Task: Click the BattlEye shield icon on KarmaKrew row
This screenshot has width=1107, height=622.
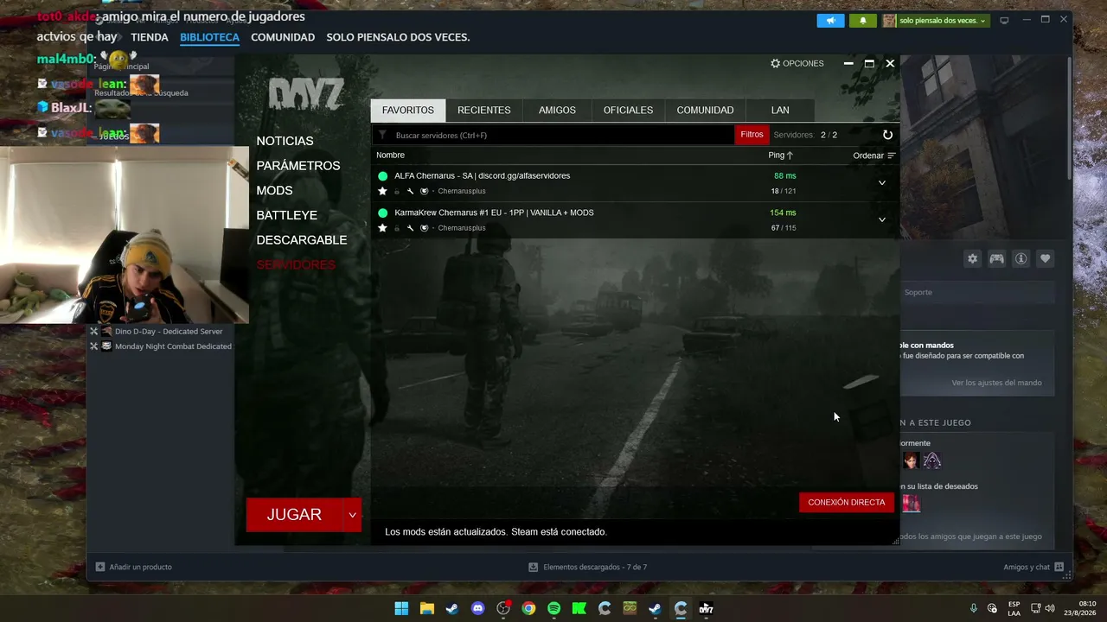Action: [x=424, y=228]
